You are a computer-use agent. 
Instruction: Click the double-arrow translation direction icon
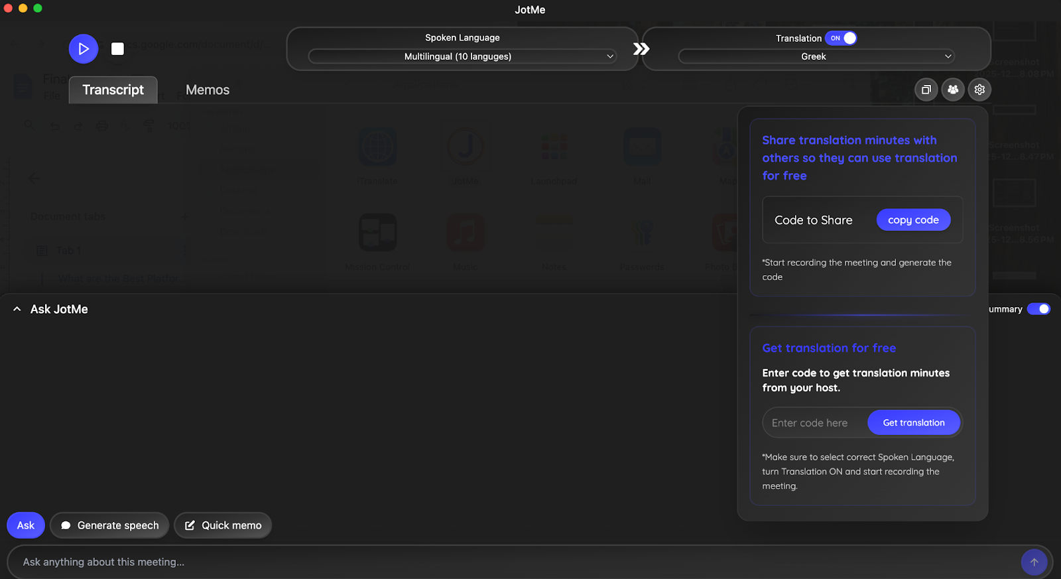pyautogui.click(x=641, y=48)
